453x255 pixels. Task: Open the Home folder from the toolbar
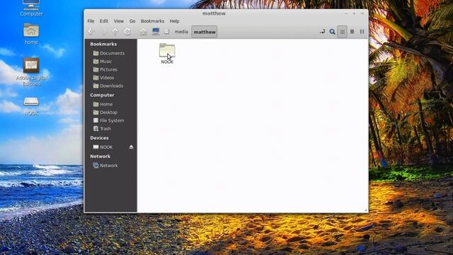pyautogui.click(x=143, y=32)
